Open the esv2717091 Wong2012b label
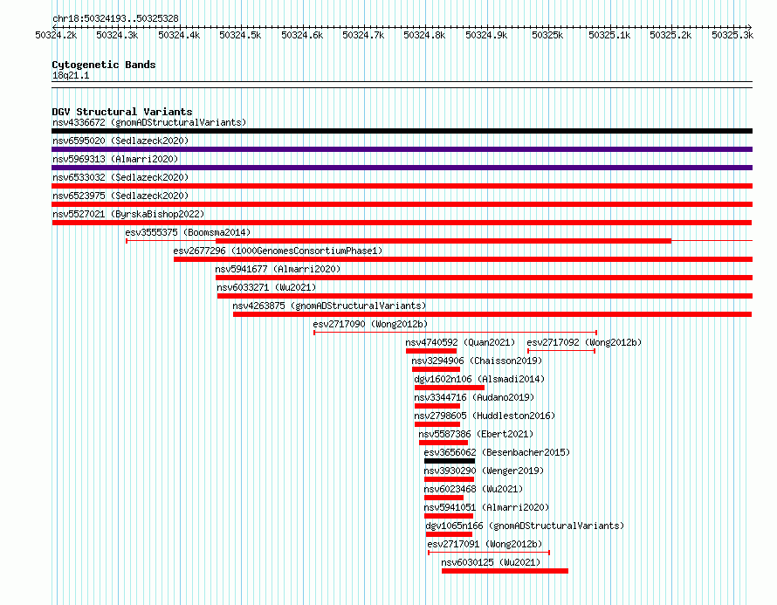This screenshot has width=777, height=605. pyautogui.click(x=485, y=544)
